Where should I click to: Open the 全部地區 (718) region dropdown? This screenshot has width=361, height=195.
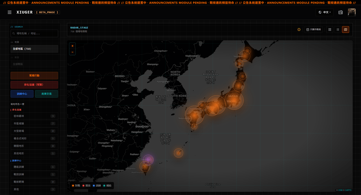click(x=34, y=49)
